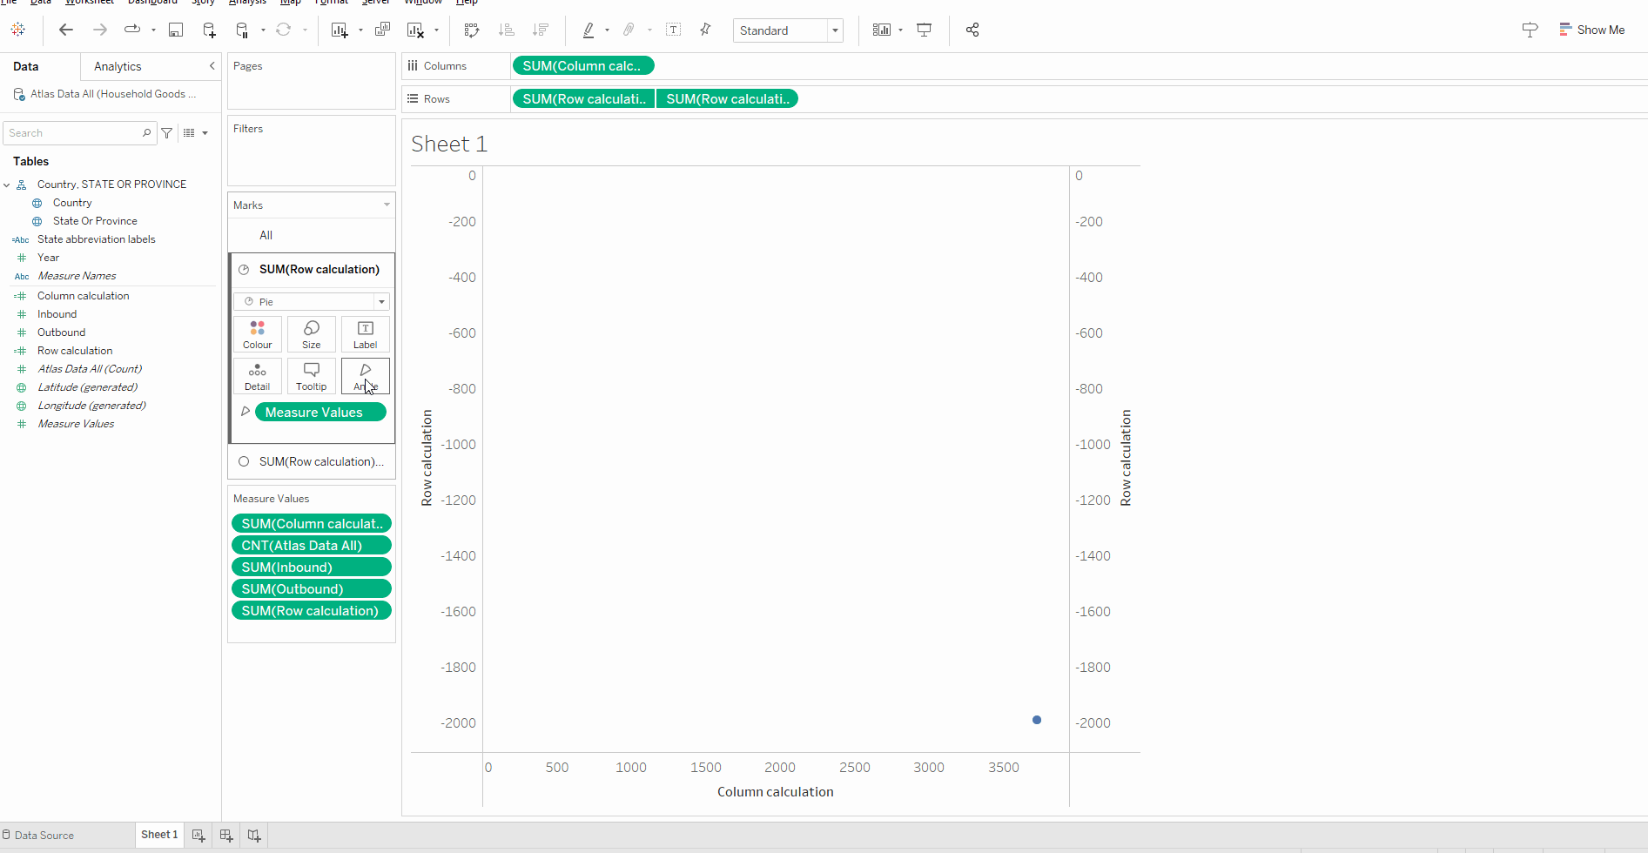Open the Data Guide icon
The width and height of the screenshot is (1648, 853).
click(1530, 30)
